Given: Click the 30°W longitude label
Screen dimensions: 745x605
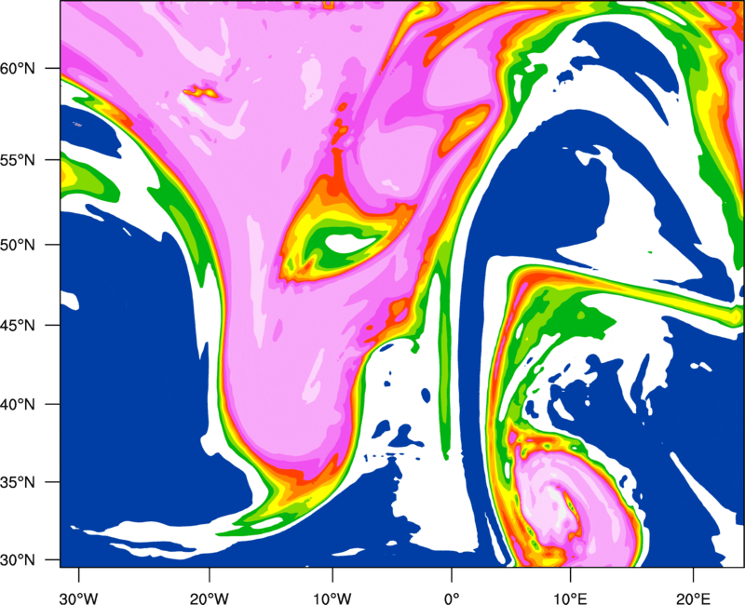Looking at the screenshot, I should tap(79, 598).
